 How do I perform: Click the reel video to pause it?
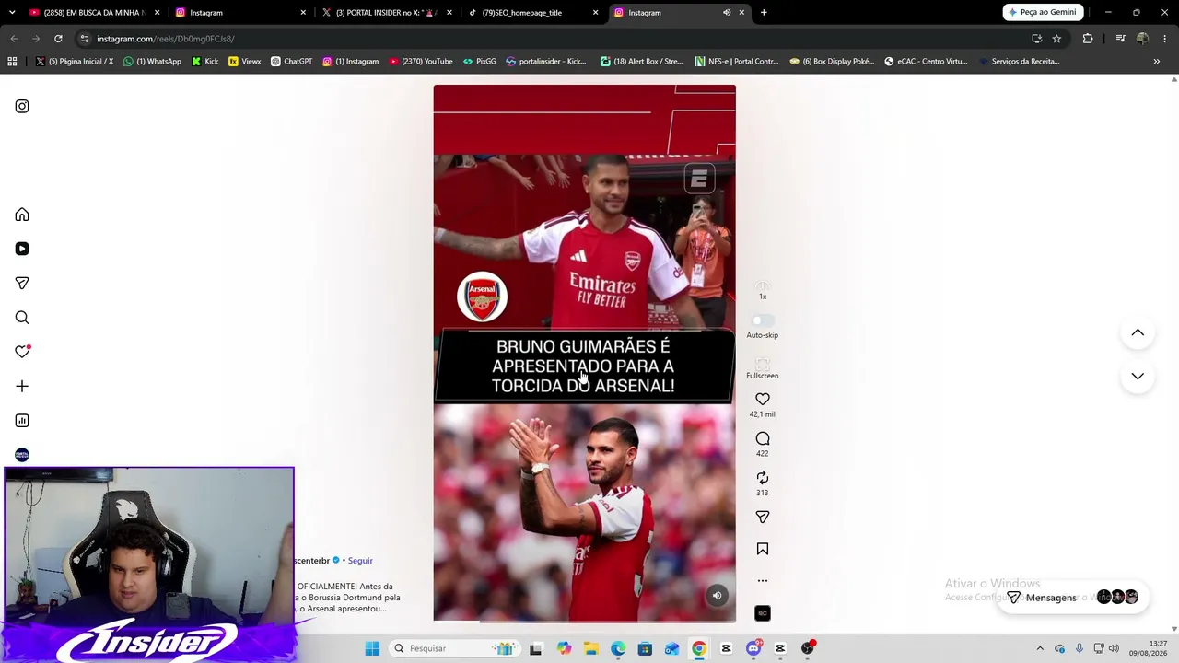coord(584,354)
